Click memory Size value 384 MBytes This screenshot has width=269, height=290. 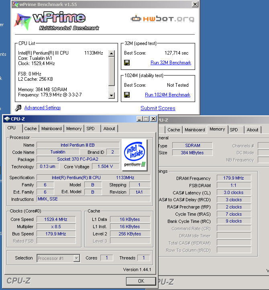point(192,153)
